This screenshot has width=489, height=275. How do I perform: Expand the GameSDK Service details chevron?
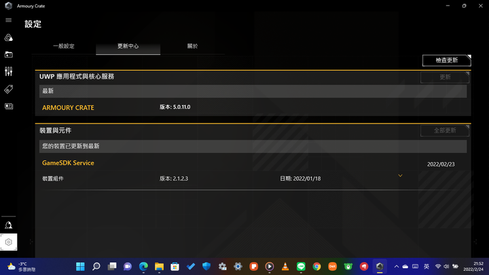click(400, 176)
